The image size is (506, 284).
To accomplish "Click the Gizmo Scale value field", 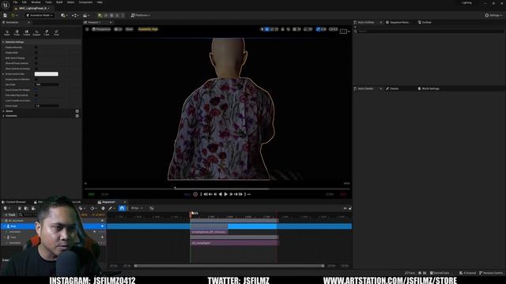I will tap(47, 106).
